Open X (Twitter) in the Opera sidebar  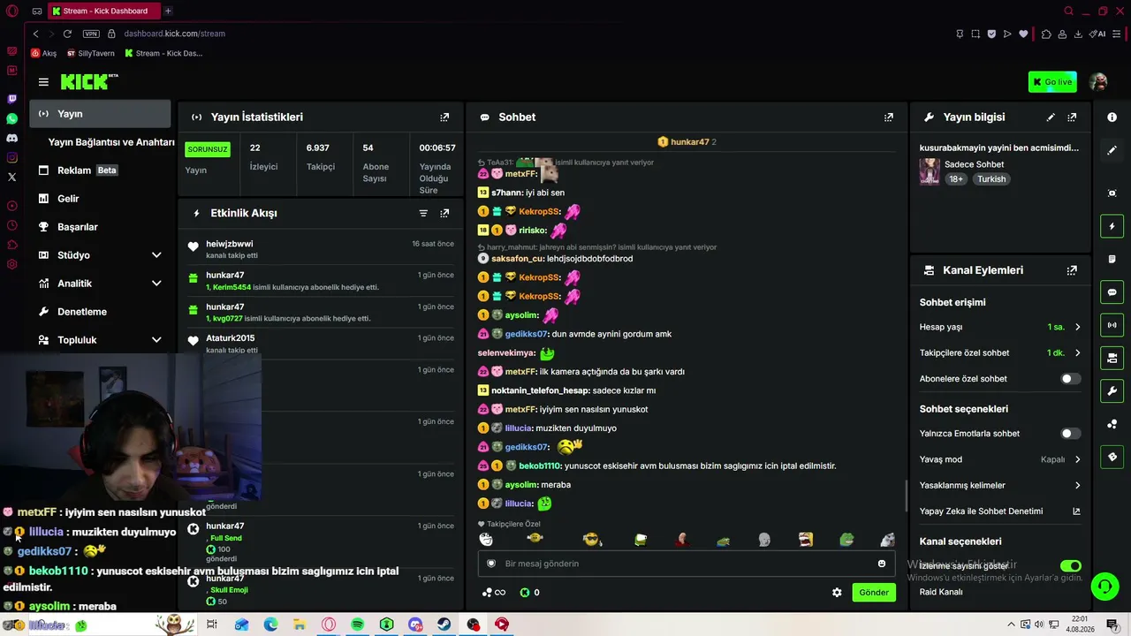pos(11,177)
